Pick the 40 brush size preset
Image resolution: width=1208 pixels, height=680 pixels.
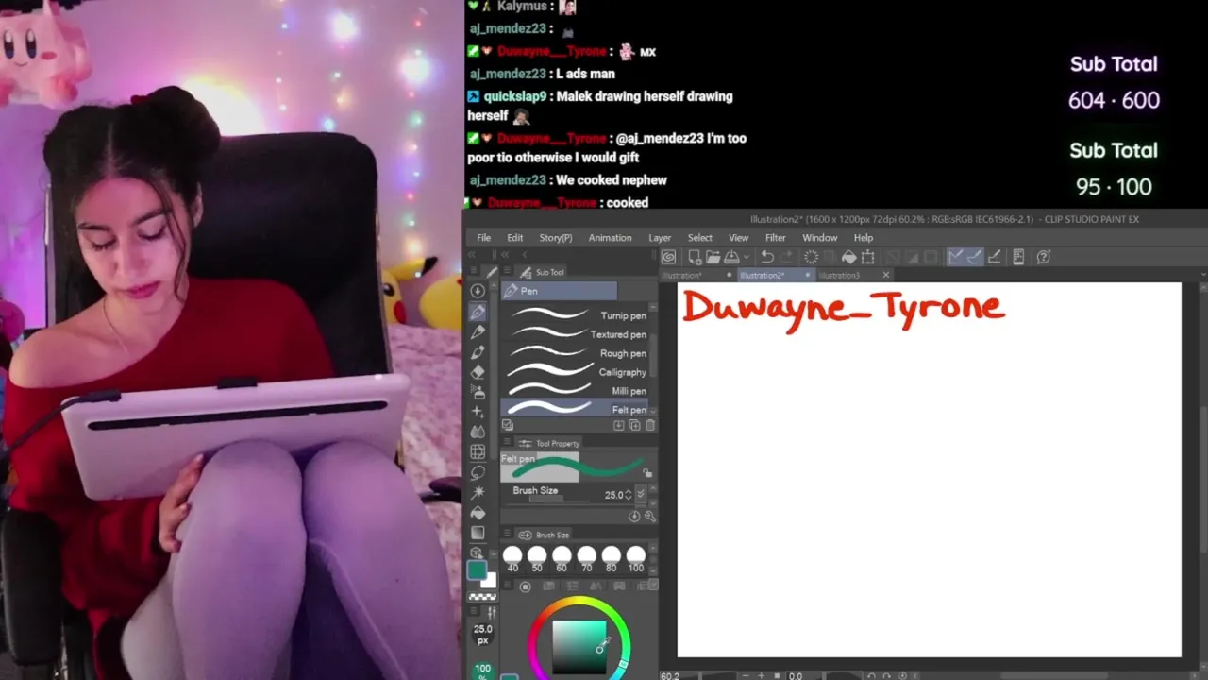[512, 559]
